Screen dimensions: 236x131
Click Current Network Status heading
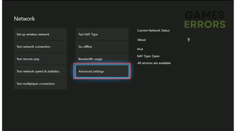tap(153, 30)
